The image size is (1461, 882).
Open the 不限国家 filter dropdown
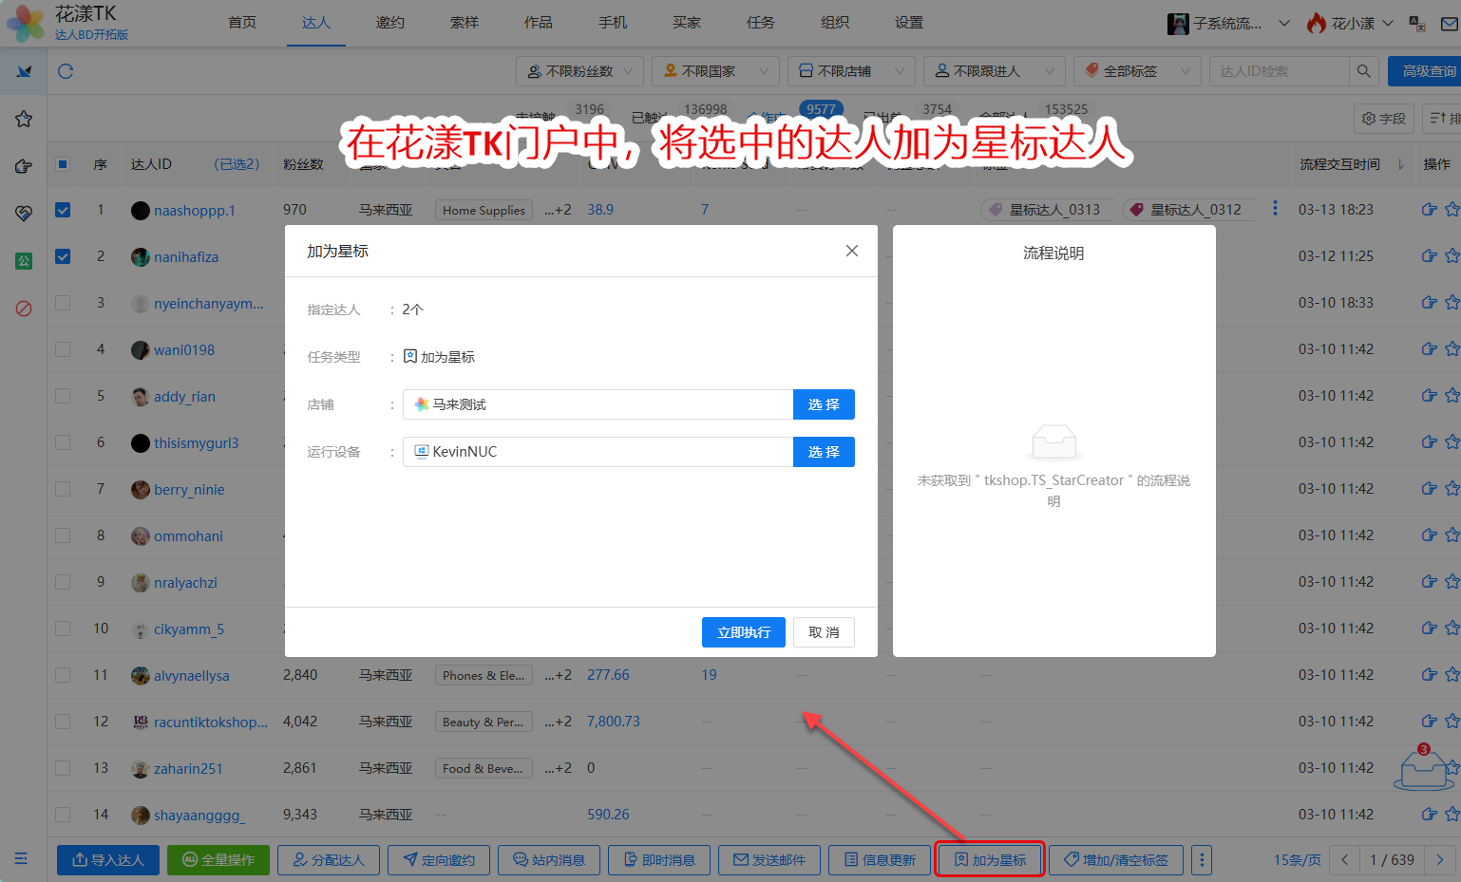(x=716, y=71)
